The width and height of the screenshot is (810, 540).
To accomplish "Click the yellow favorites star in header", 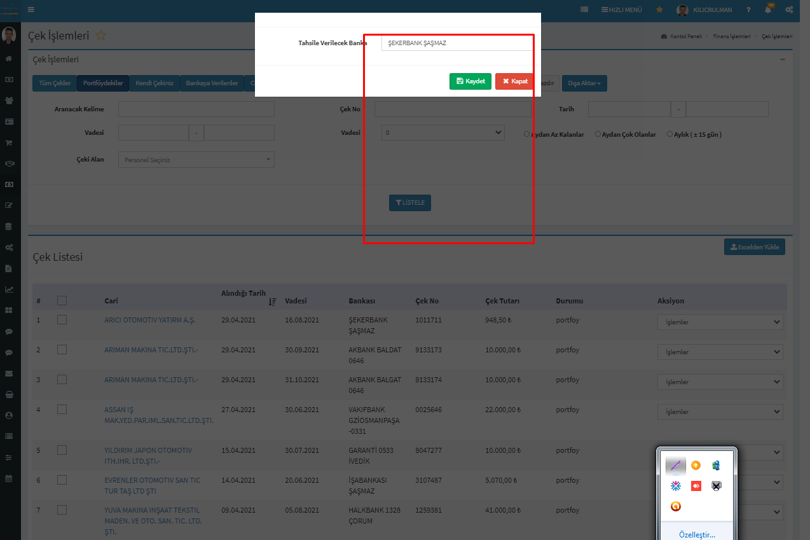I will [x=659, y=10].
